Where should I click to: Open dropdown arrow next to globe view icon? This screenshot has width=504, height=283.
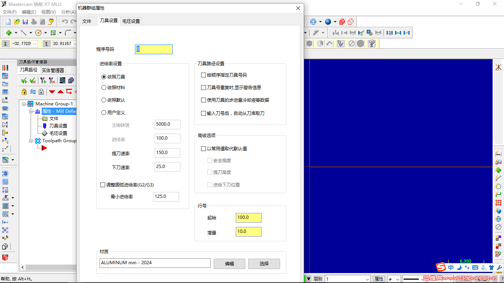click(320, 22)
